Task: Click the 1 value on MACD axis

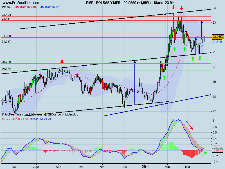Action: coord(213,121)
